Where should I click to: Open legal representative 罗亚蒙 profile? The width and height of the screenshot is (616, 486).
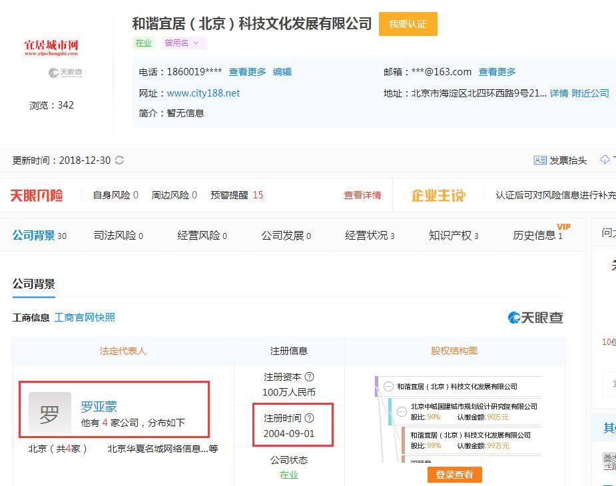click(99, 406)
